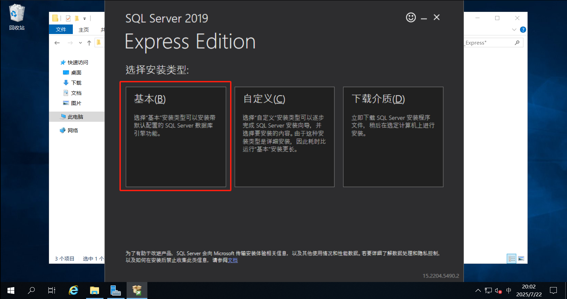Open Server Manager from taskbar
The height and width of the screenshot is (299, 567).
tap(116, 290)
